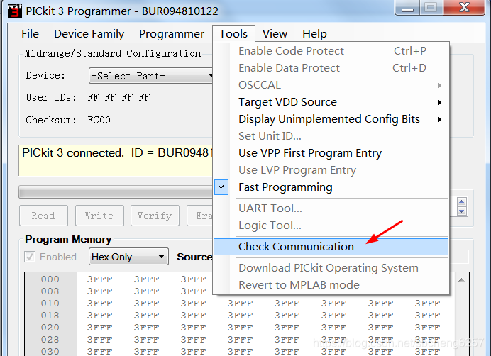Click the PICkit 3 app icon in title bar
491x356 pixels.
click(x=15, y=11)
